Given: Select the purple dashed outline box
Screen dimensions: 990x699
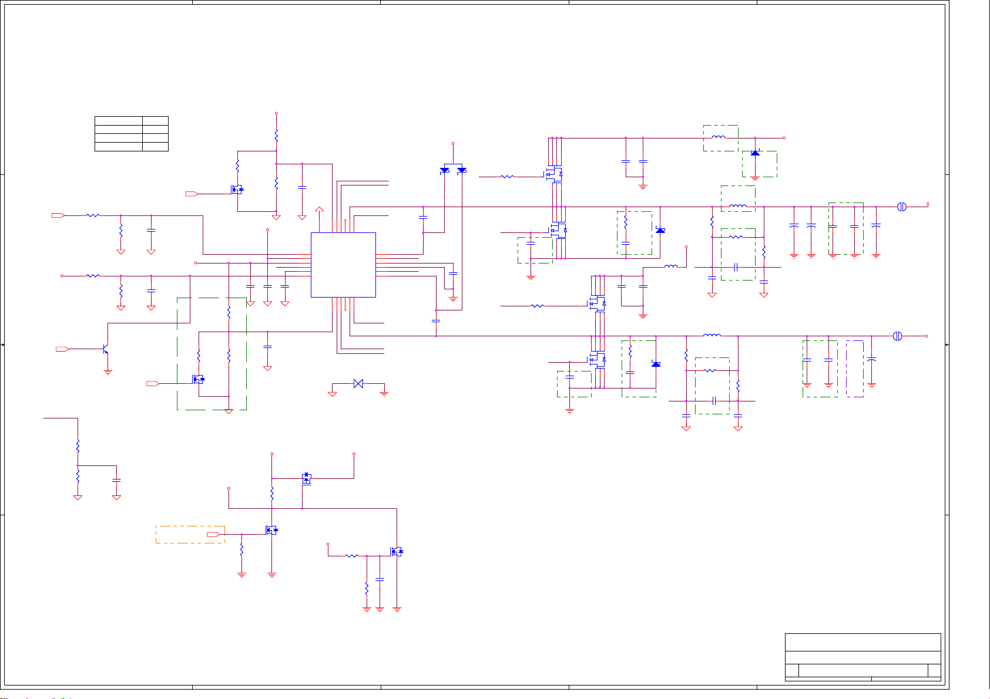Looking at the screenshot, I should tap(855, 369).
